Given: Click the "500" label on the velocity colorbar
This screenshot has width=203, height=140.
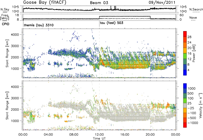Looking at the screenshot, I should coord(191,94).
